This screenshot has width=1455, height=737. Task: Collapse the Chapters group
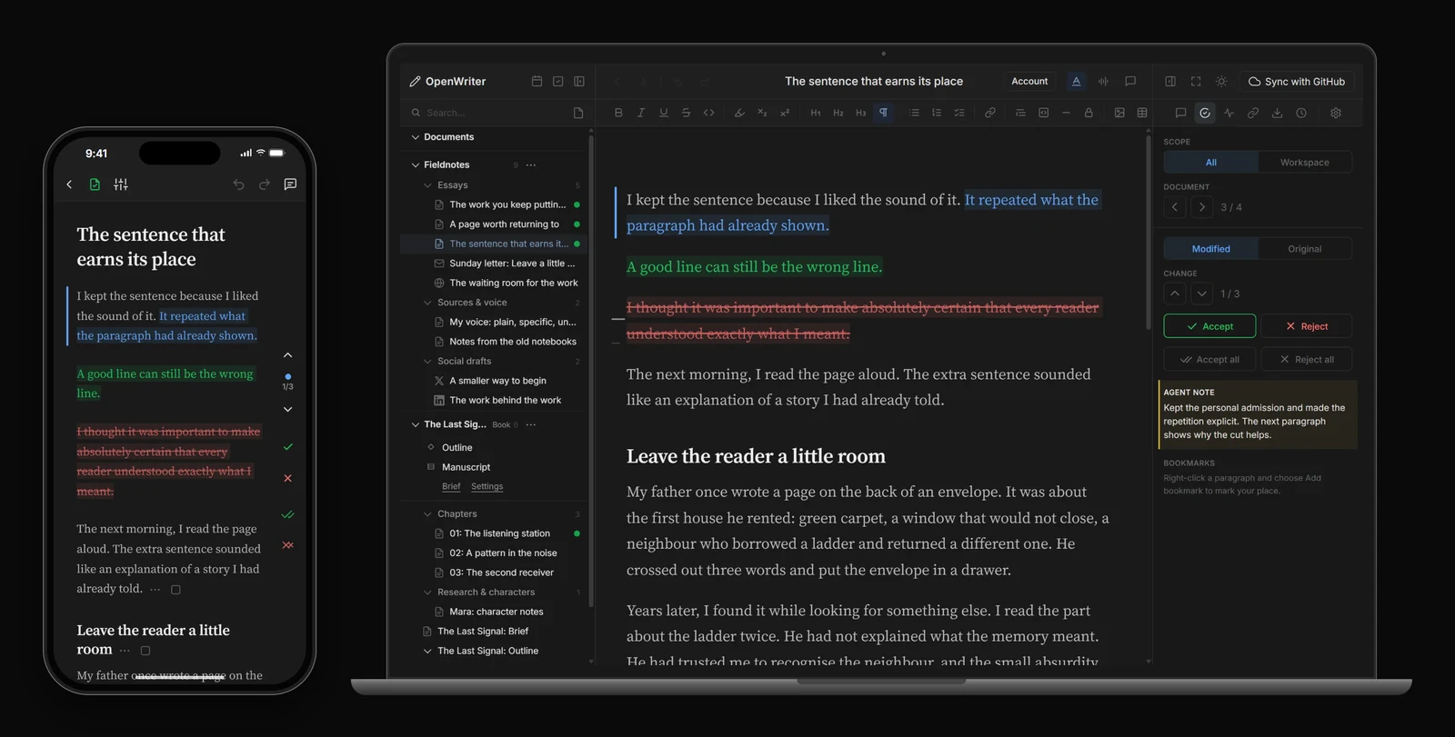[427, 514]
